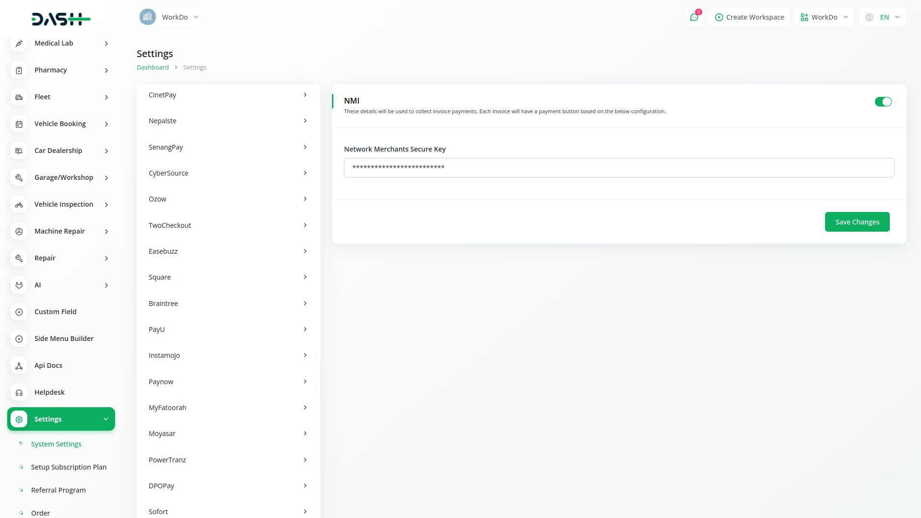This screenshot has width=921, height=518.
Task: Open the WorkDo workspace dropdown at top left
Action: tap(169, 17)
